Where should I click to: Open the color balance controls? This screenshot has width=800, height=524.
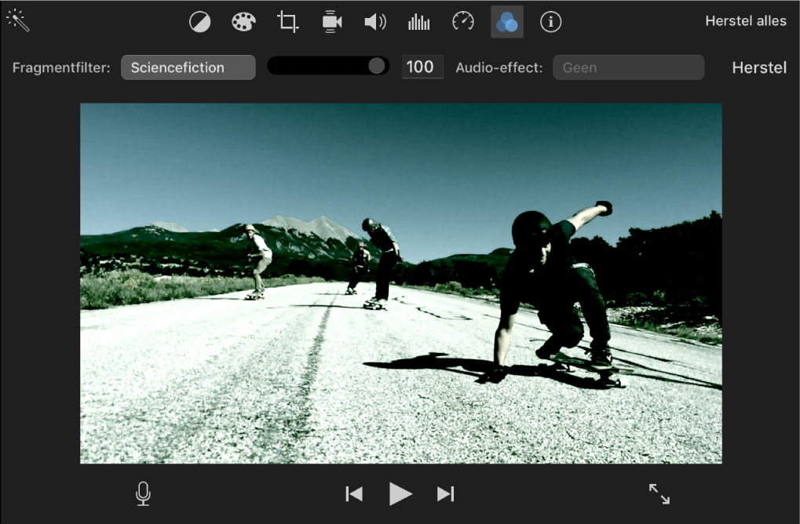(x=199, y=21)
